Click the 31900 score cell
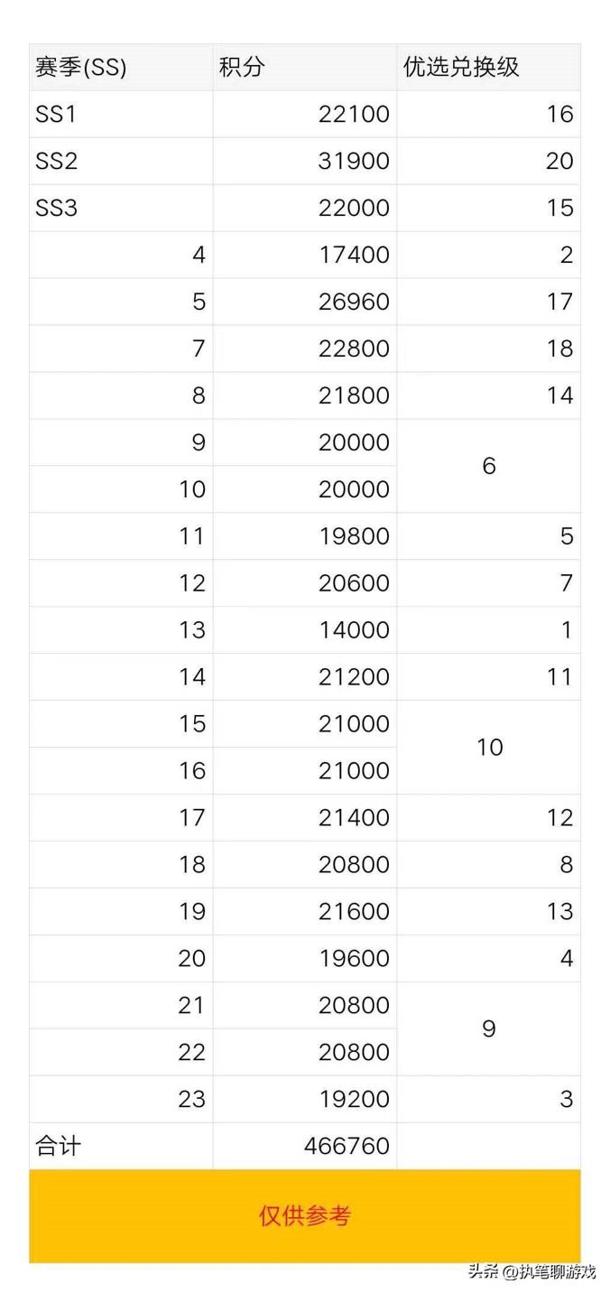This screenshot has width=610, height=1293. click(x=354, y=161)
